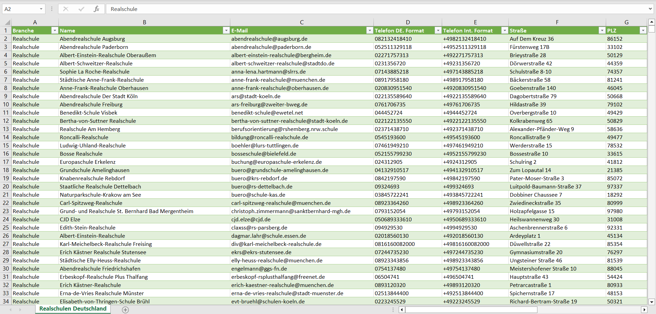Select cell Benedikt-Schule Visbek
This screenshot has width=656, height=314.
click(144, 113)
